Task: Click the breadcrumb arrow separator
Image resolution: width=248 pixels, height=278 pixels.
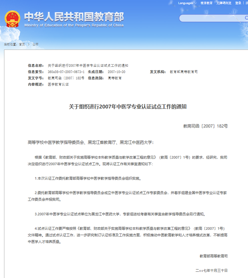Action: tap(29, 44)
